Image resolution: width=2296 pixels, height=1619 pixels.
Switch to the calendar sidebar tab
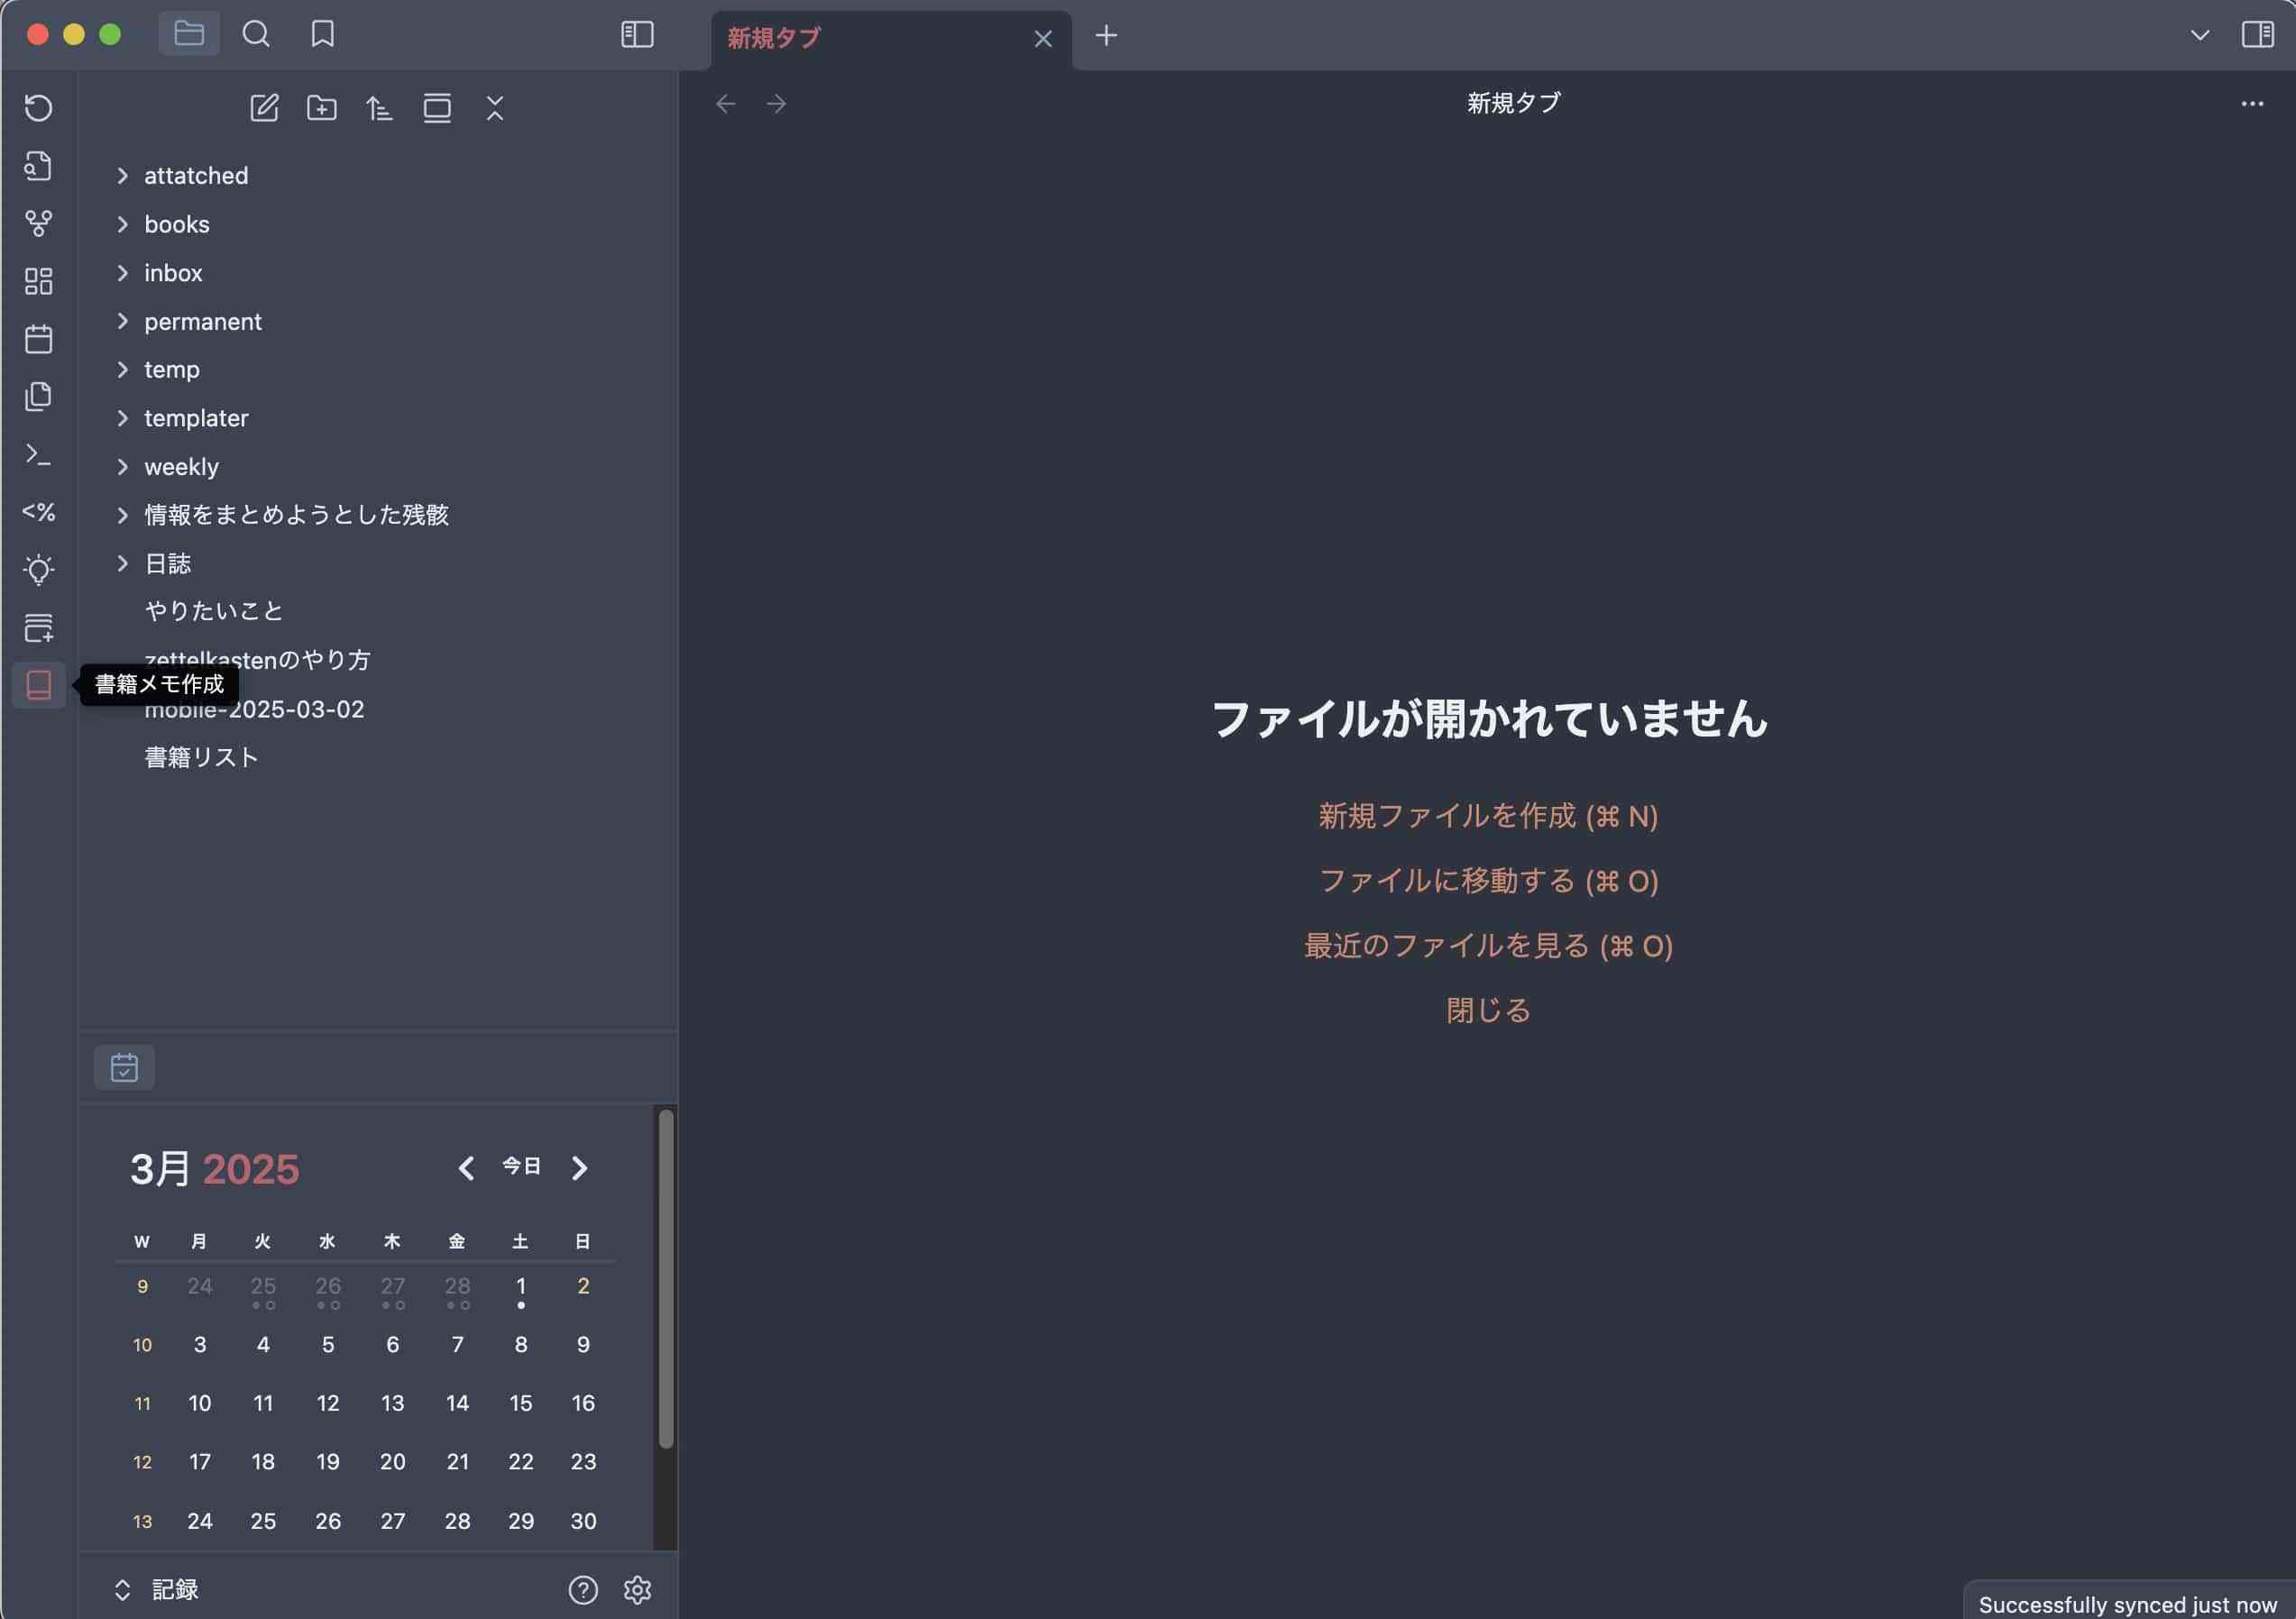click(124, 1067)
